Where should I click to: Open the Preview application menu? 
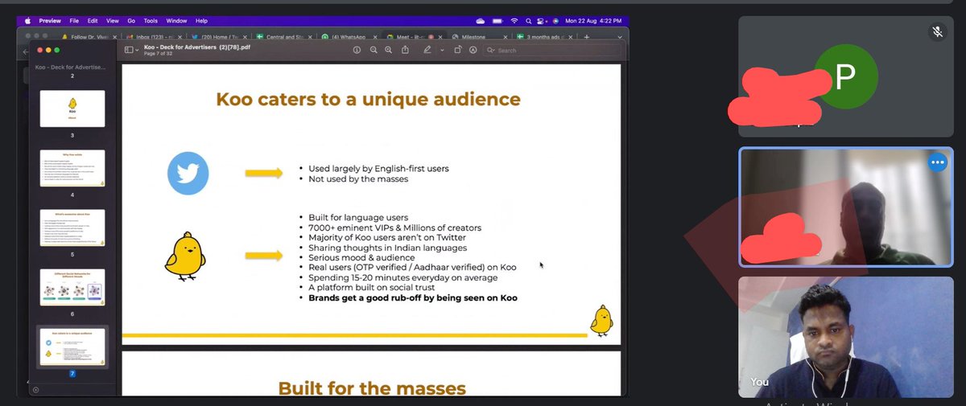(x=50, y=21)
